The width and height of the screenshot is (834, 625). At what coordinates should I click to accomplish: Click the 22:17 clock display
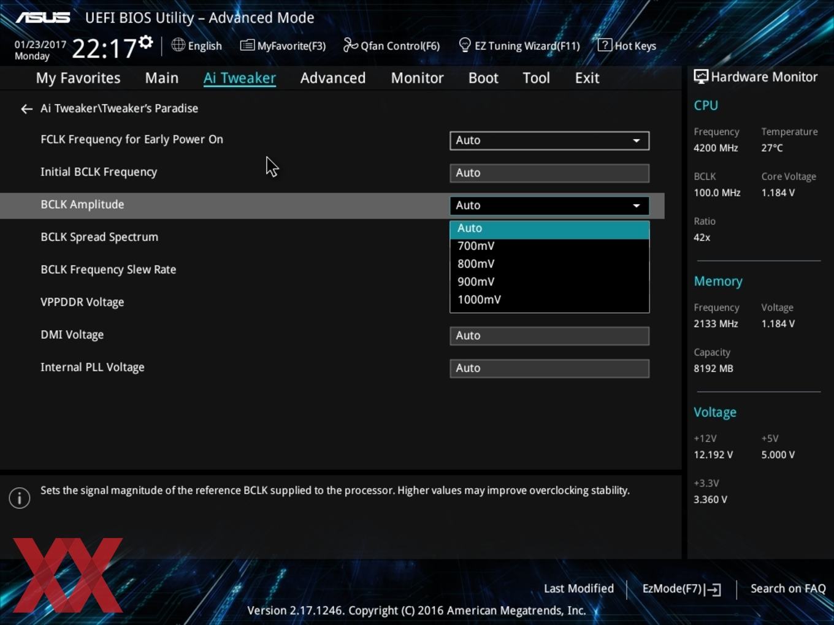pos(104,48)
